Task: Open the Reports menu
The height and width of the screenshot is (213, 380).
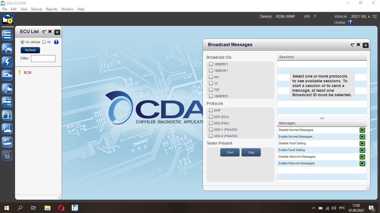Action: [52, 9]
